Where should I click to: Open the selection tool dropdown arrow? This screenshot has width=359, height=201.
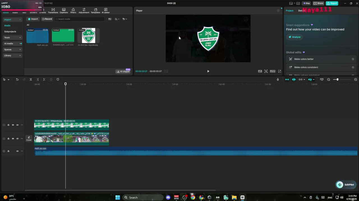[8, 80]
